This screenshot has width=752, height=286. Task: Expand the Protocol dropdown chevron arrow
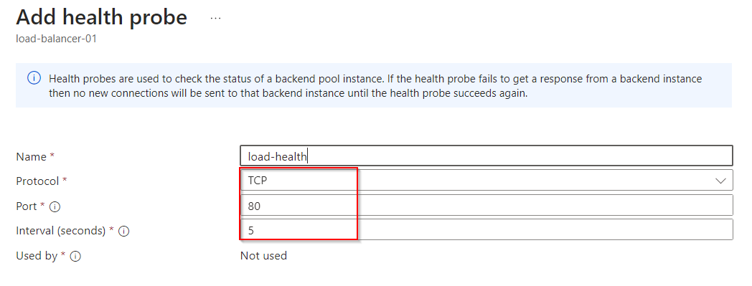point(720,181)
